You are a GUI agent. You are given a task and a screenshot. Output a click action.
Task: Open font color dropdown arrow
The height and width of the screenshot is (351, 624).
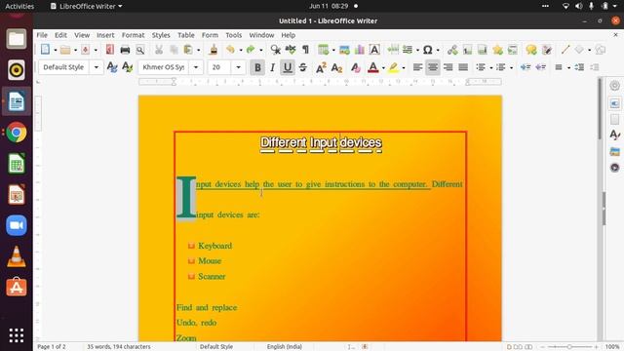pos(383,67)
